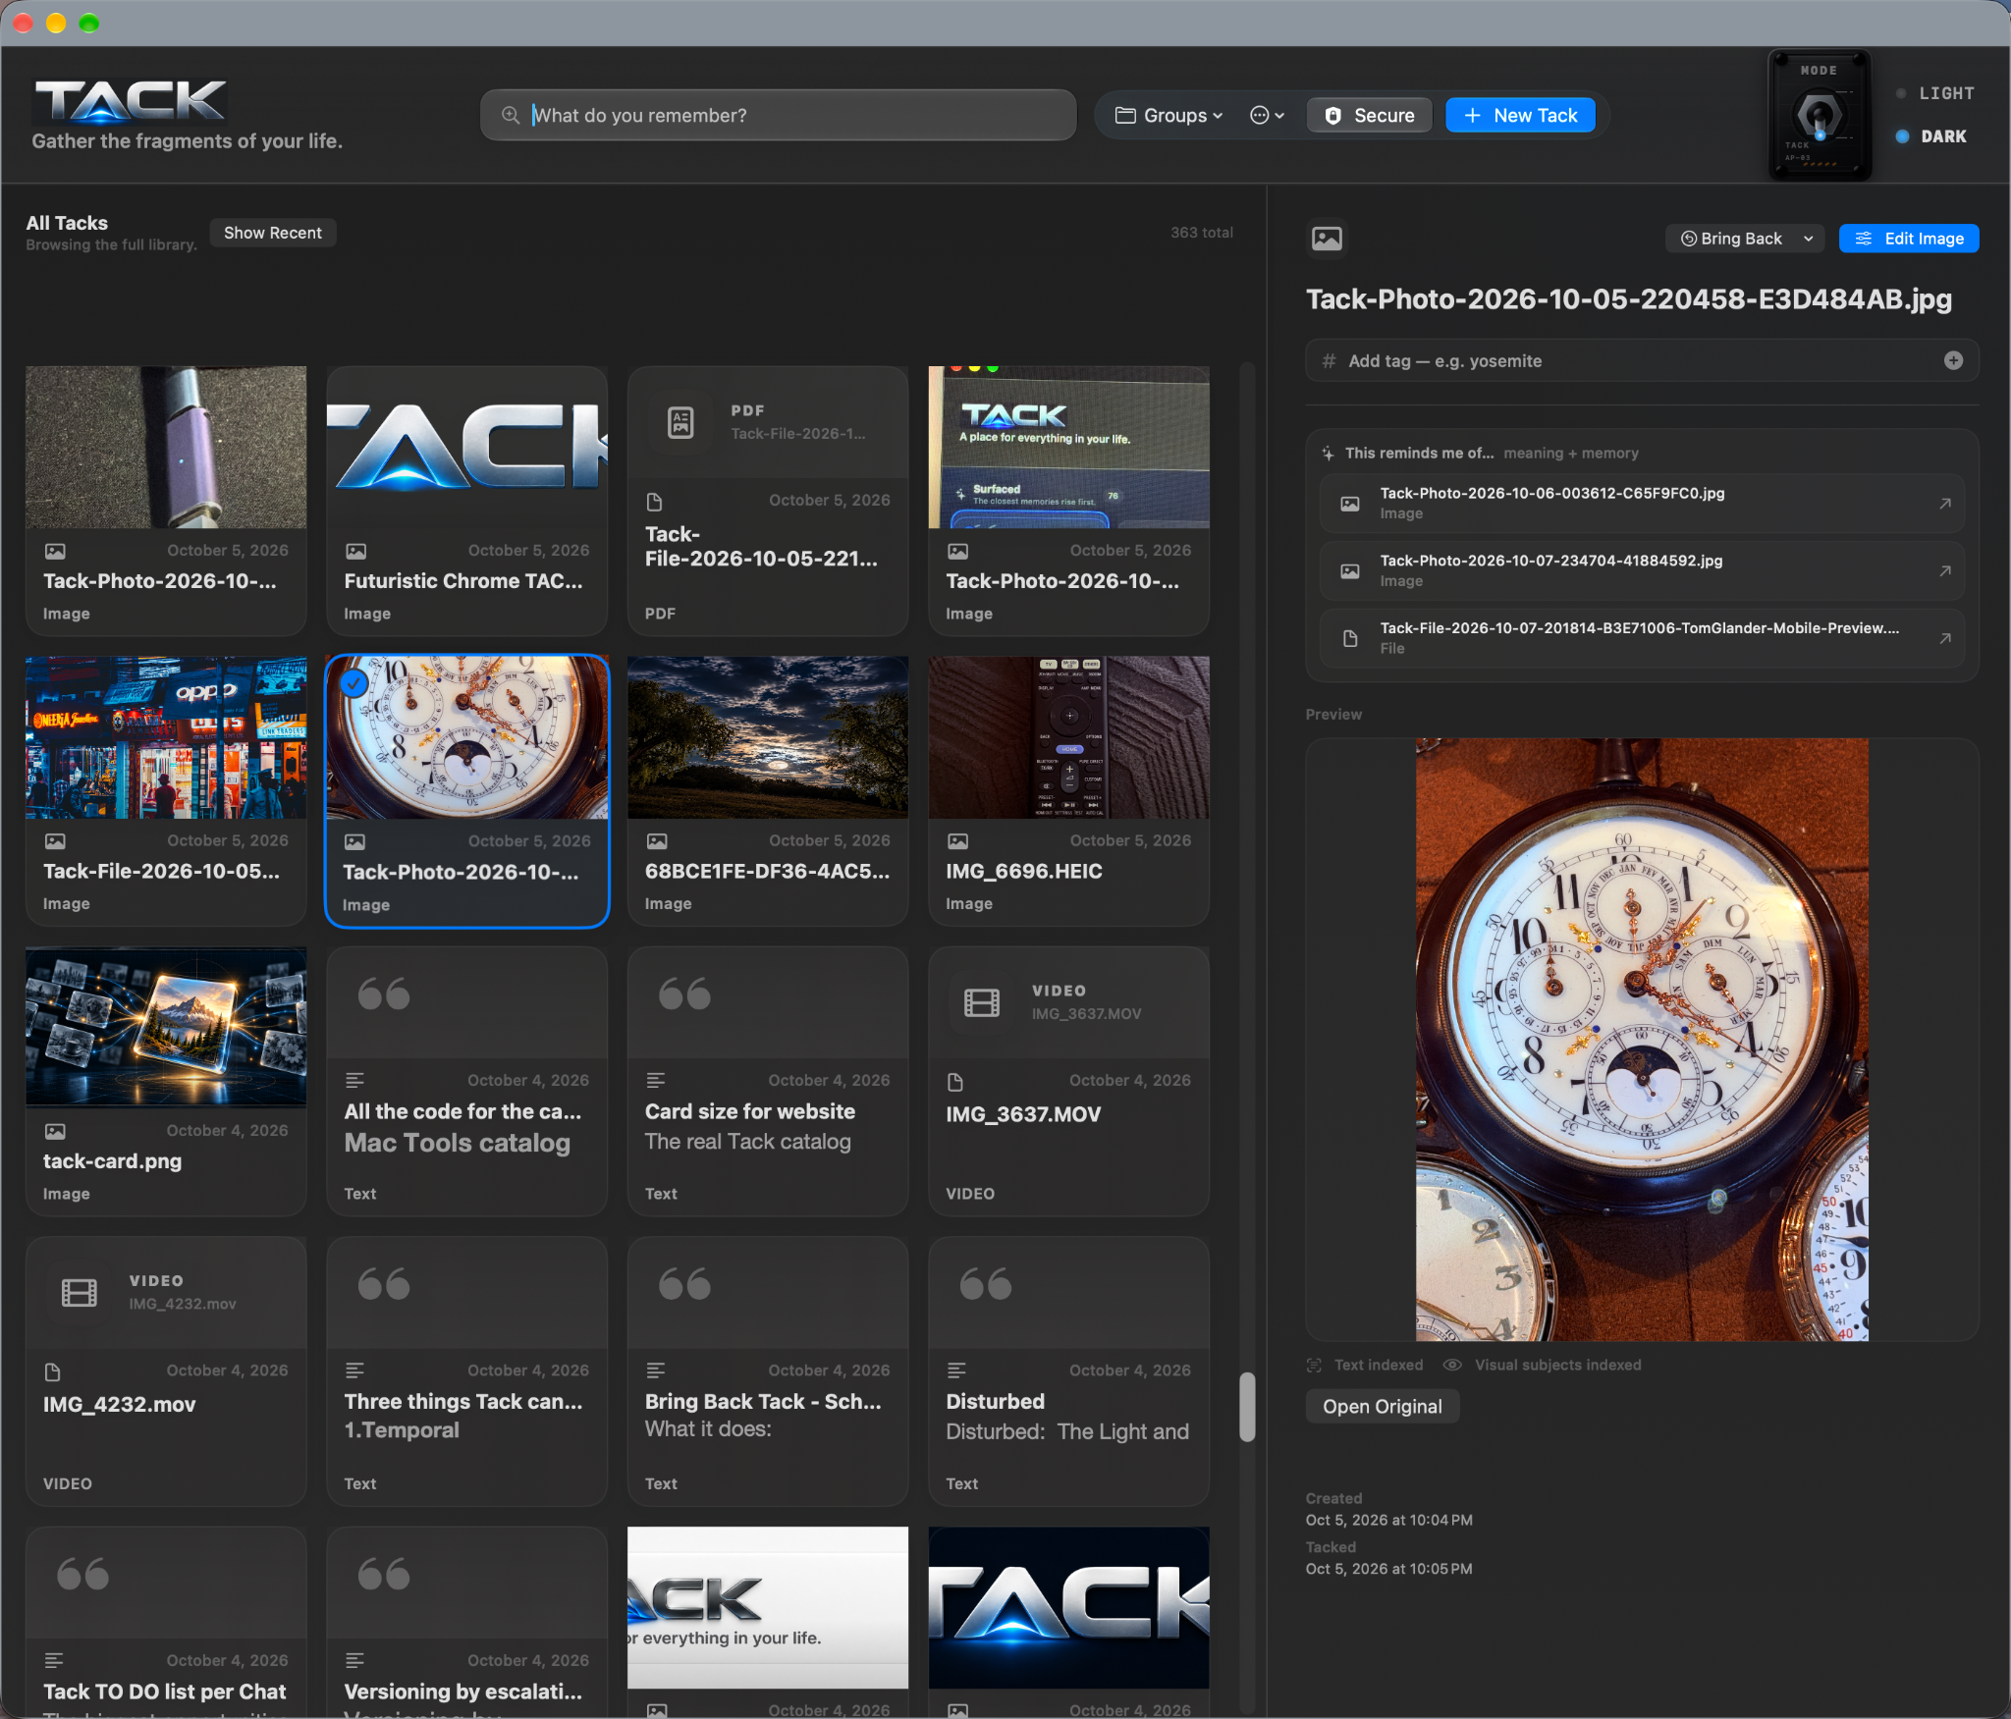Click the Secure shield button
Image resolution: width=2011 pixels, height=1719 pixels.
(x=1369, y=116)
